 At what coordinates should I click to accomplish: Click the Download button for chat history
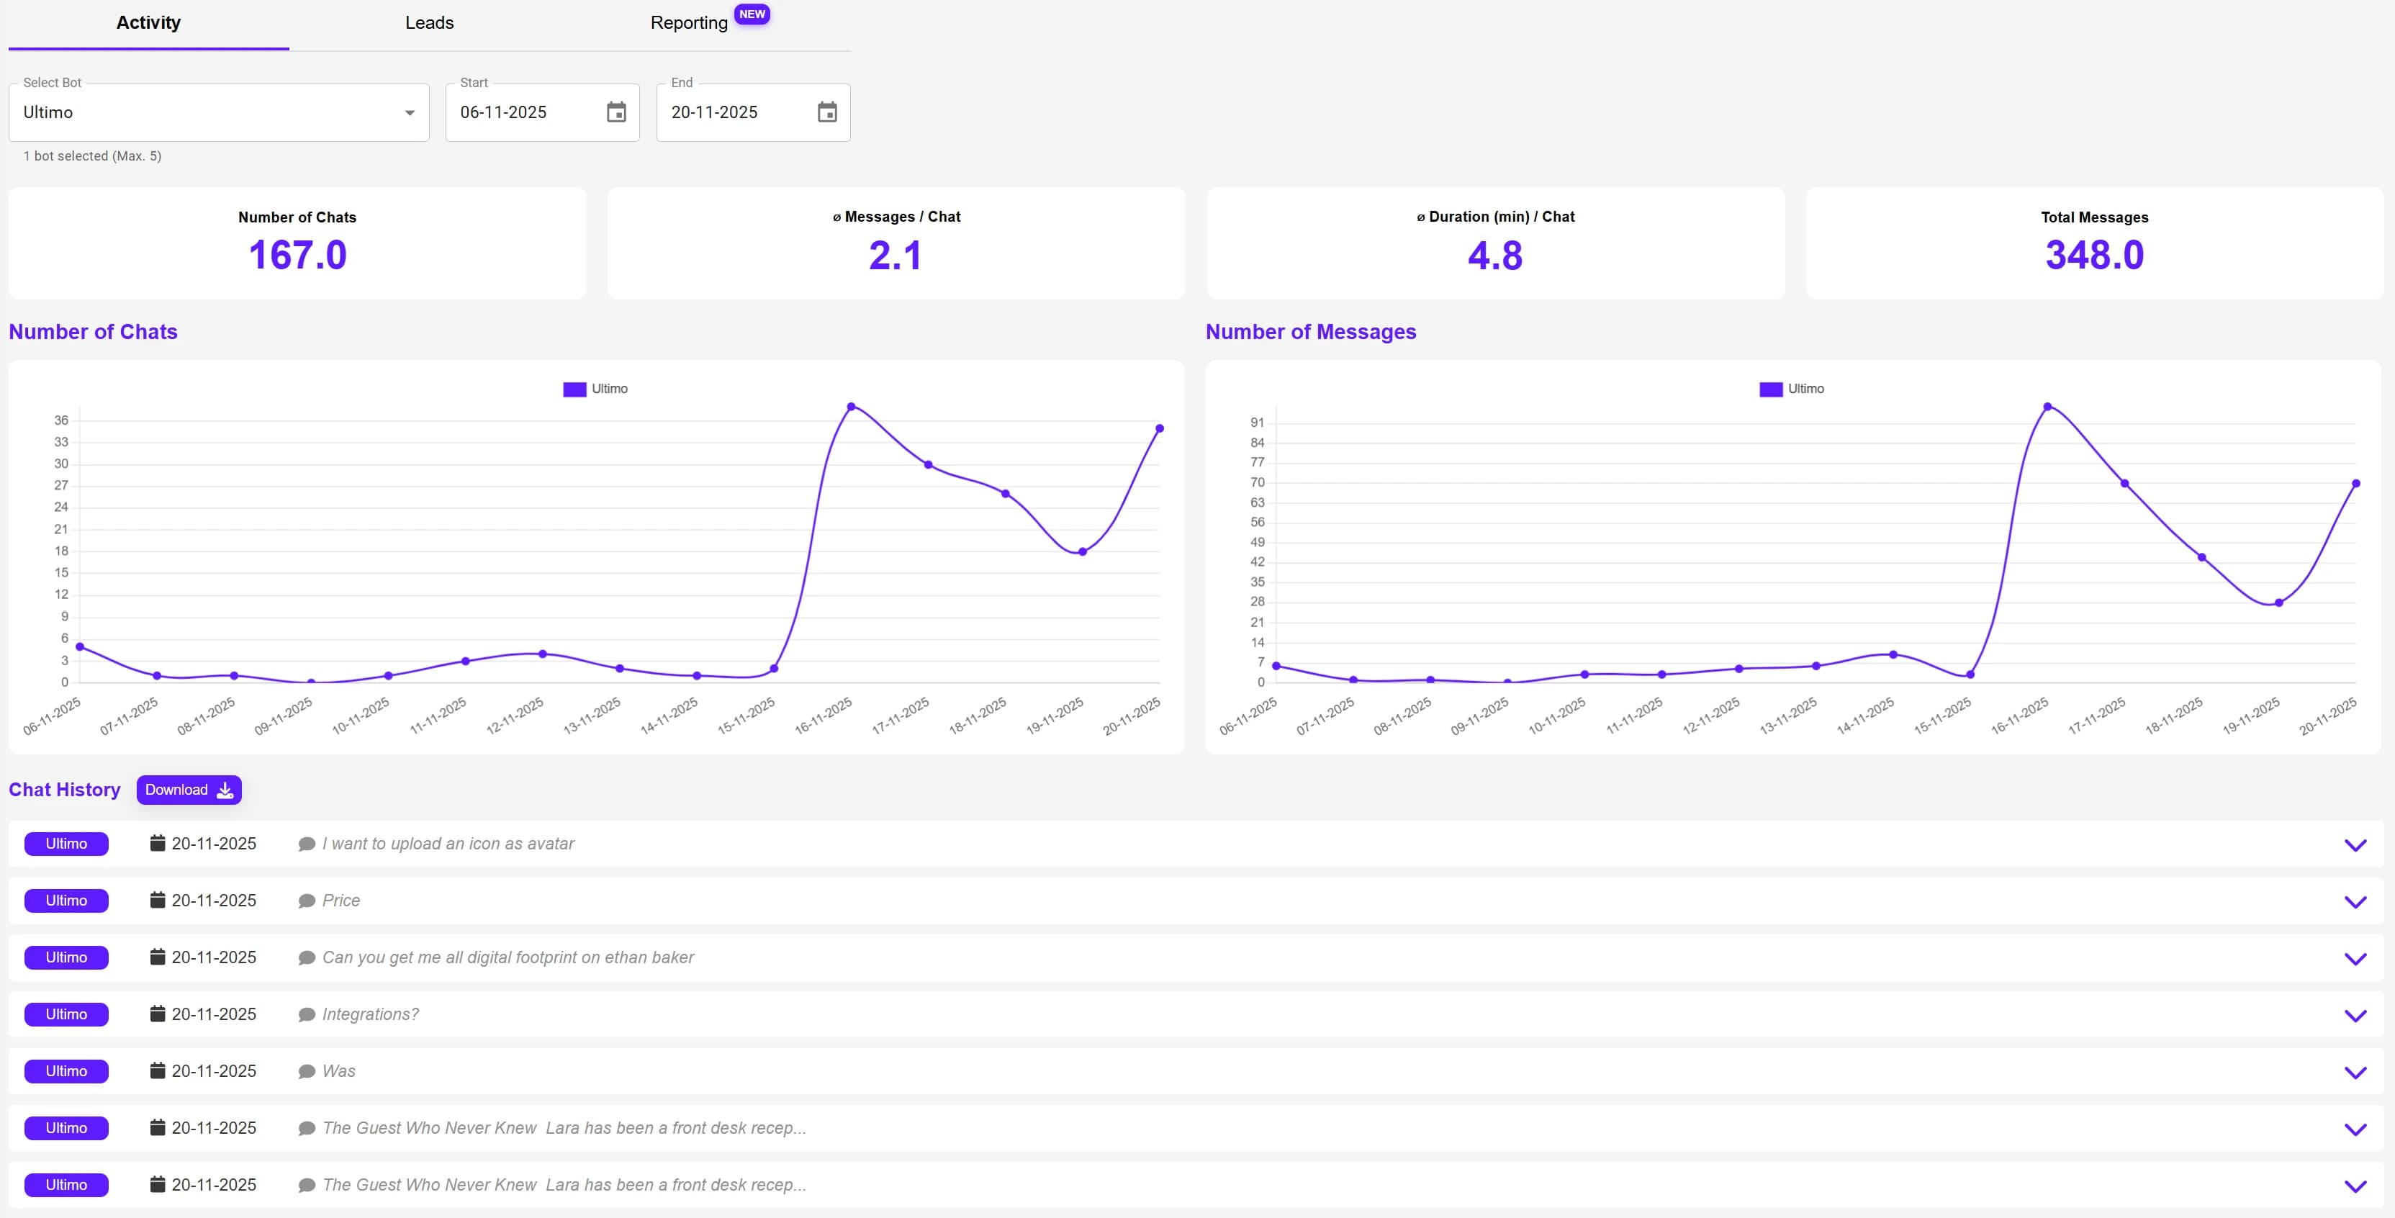pos(189,790)
